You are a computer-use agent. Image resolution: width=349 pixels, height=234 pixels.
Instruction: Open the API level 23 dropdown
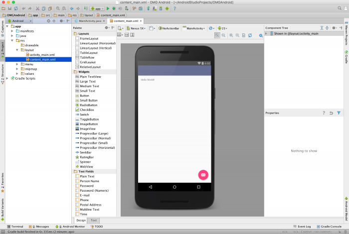click(x=222, y=28)
